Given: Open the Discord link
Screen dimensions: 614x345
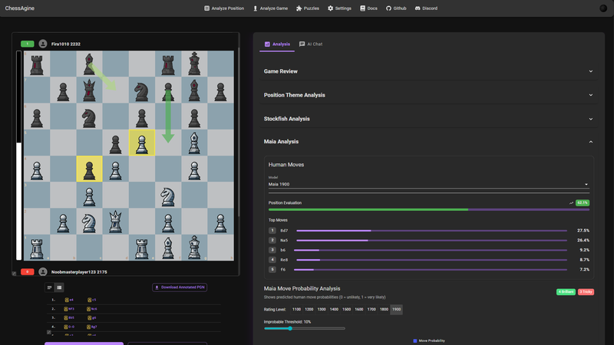Looking at the screenshot, I should tap(426, 8).
